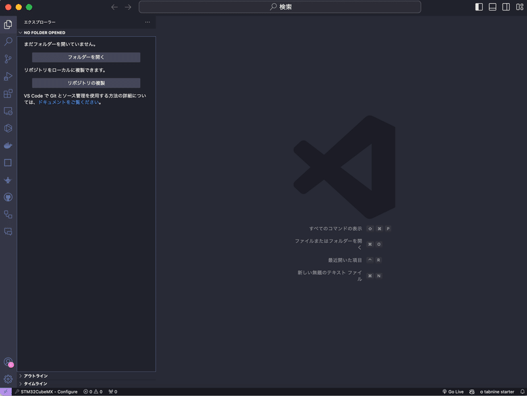The height and width of the screenshot is (396, 527).
Task: Click tabnine starter in status bar
Action: click(x=497, y=391)
